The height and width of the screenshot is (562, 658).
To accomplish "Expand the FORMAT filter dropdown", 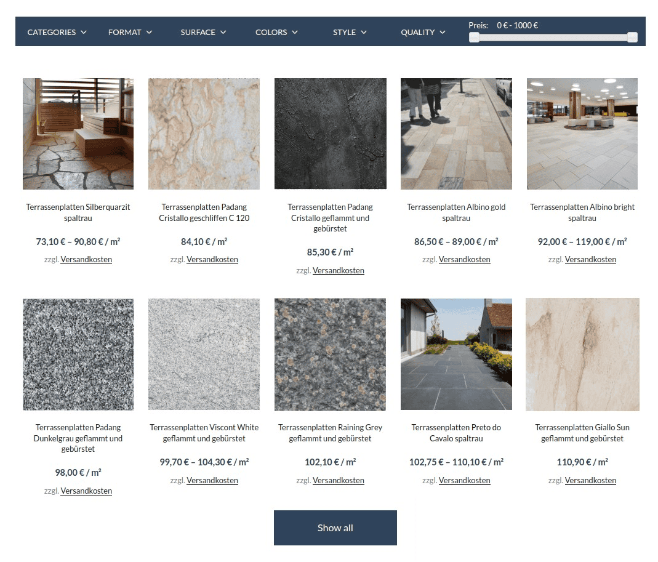I will [x=129, y=32].
